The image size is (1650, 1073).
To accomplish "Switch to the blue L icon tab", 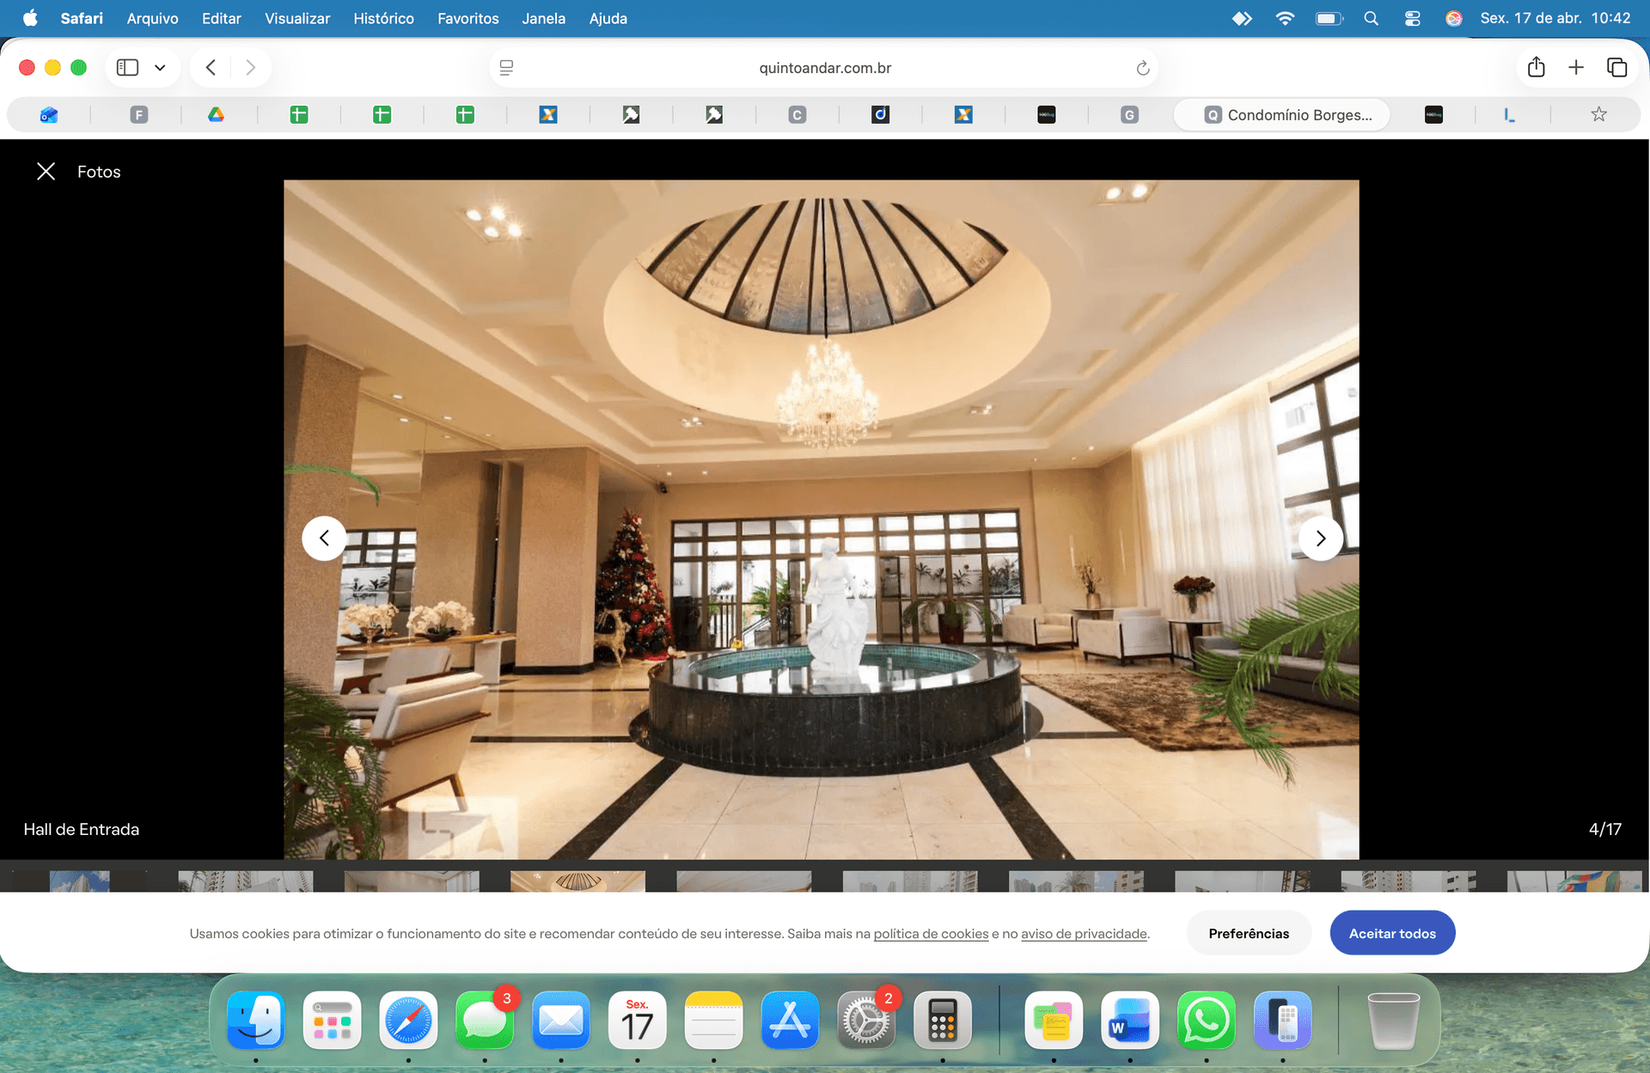I will (1509, 114).
